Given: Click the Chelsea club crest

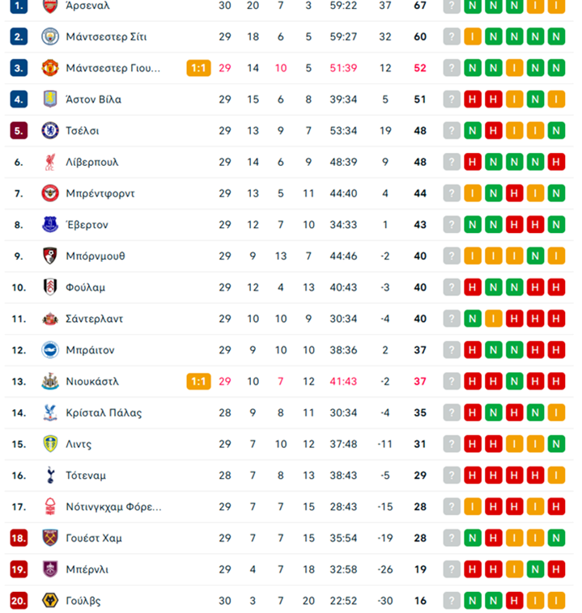Looking at the screenshot, I should 51,130.
